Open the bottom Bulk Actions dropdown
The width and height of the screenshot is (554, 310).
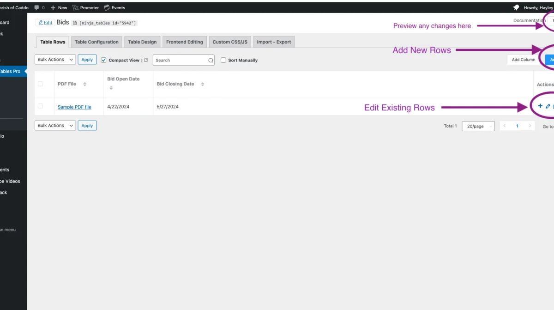55,126
